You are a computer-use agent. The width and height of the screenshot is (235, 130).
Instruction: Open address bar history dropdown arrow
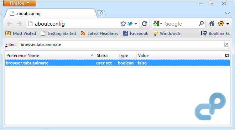pos(136,24)
